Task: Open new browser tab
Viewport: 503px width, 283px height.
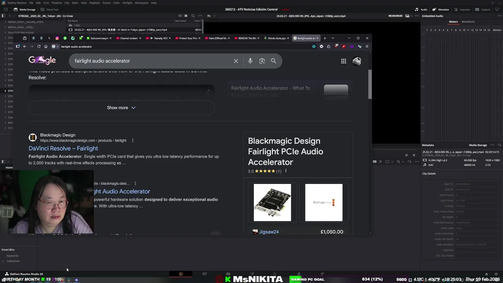Action: click(325, 38)
